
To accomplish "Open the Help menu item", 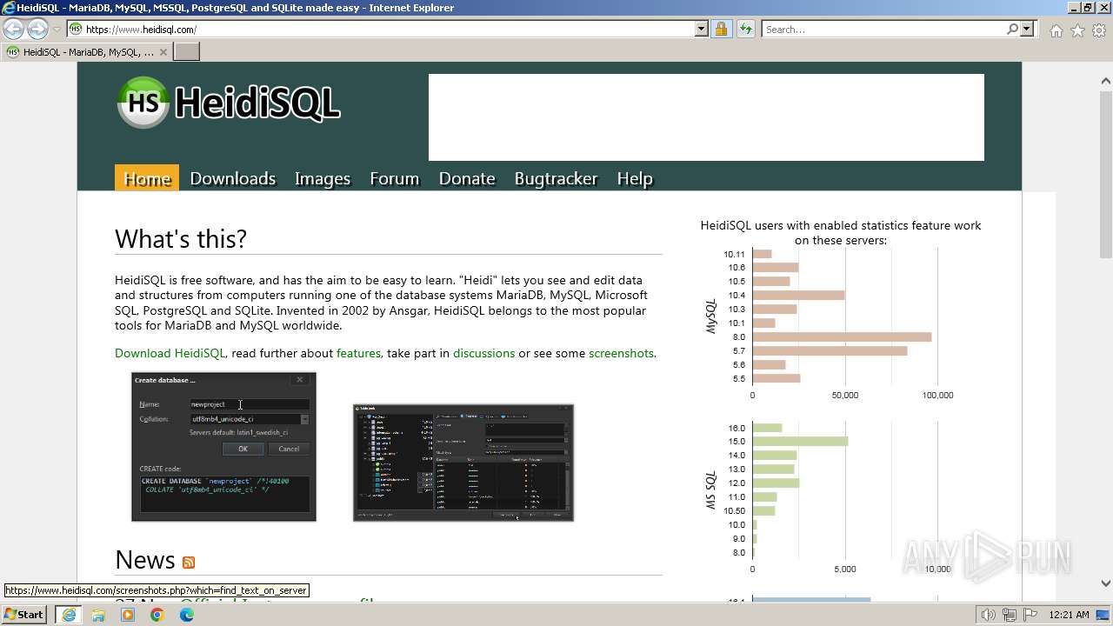I will [x=635, y=178].
